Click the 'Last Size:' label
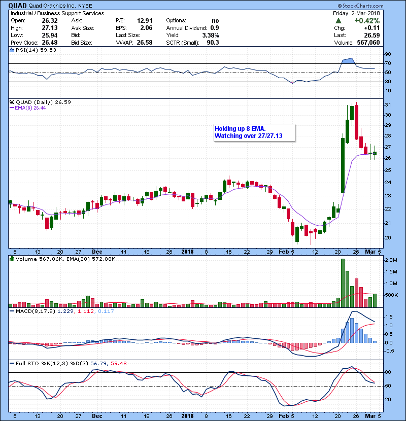 point(128,35)
